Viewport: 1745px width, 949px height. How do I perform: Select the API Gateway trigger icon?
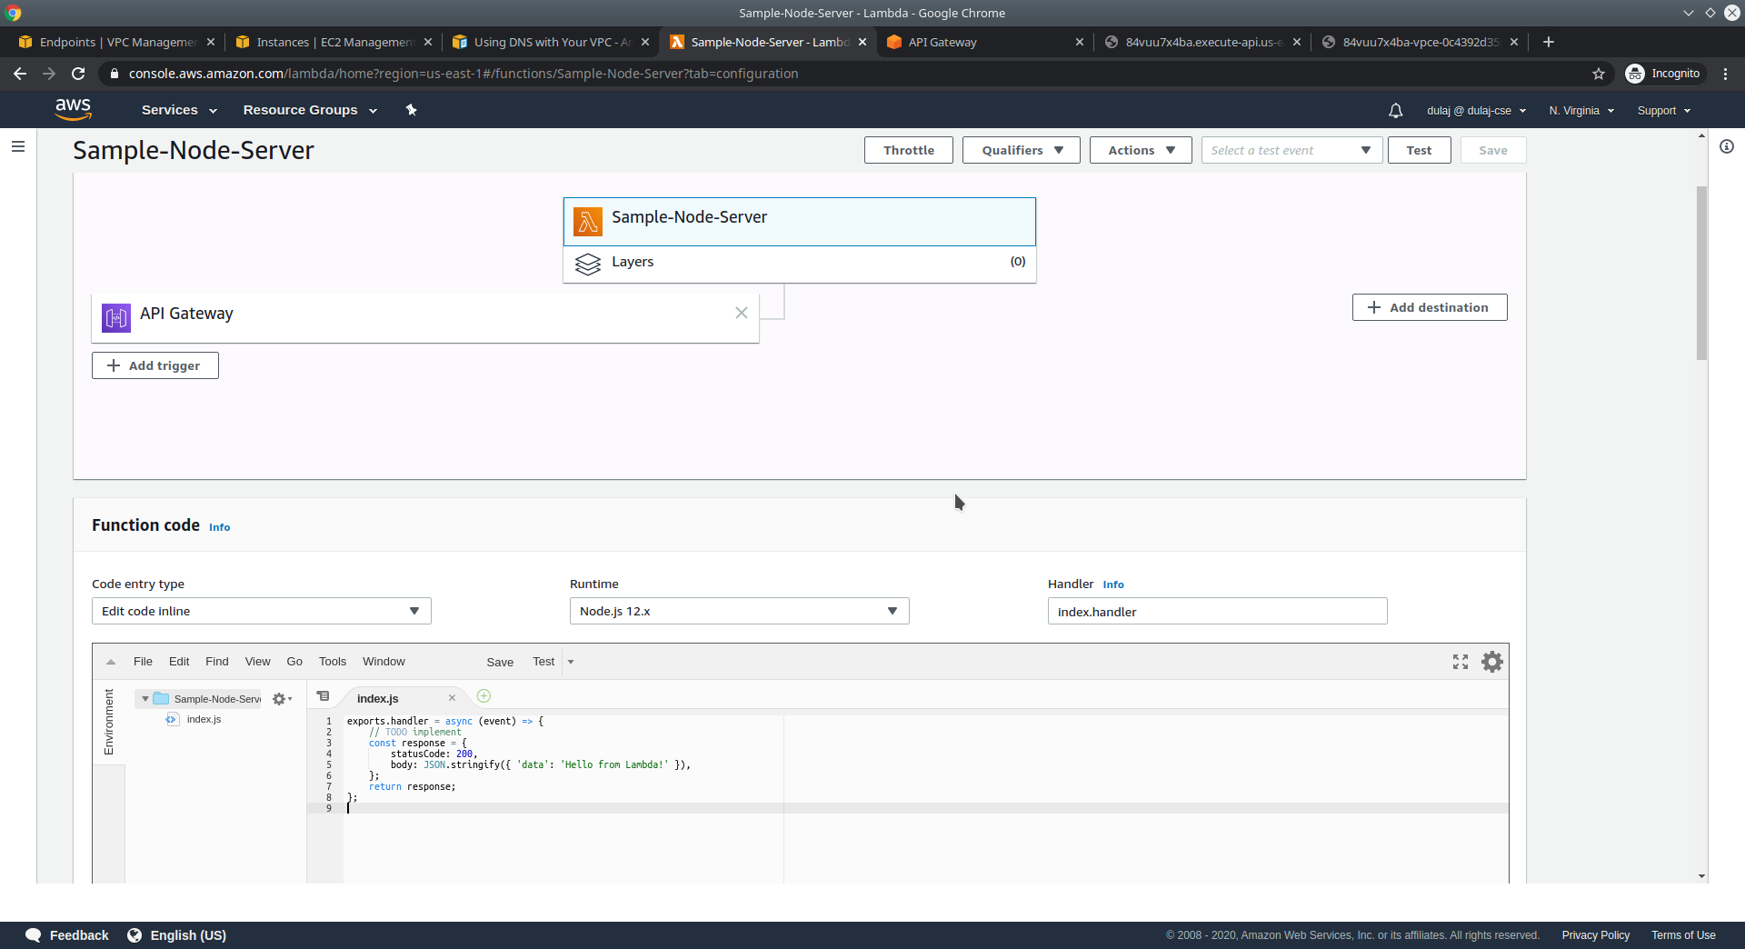[x=115, y=317]
